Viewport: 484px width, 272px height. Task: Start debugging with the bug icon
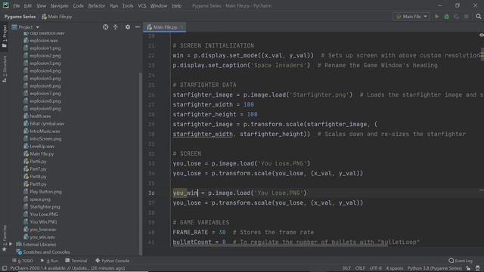pyautogui.click(x=447, y=17)
